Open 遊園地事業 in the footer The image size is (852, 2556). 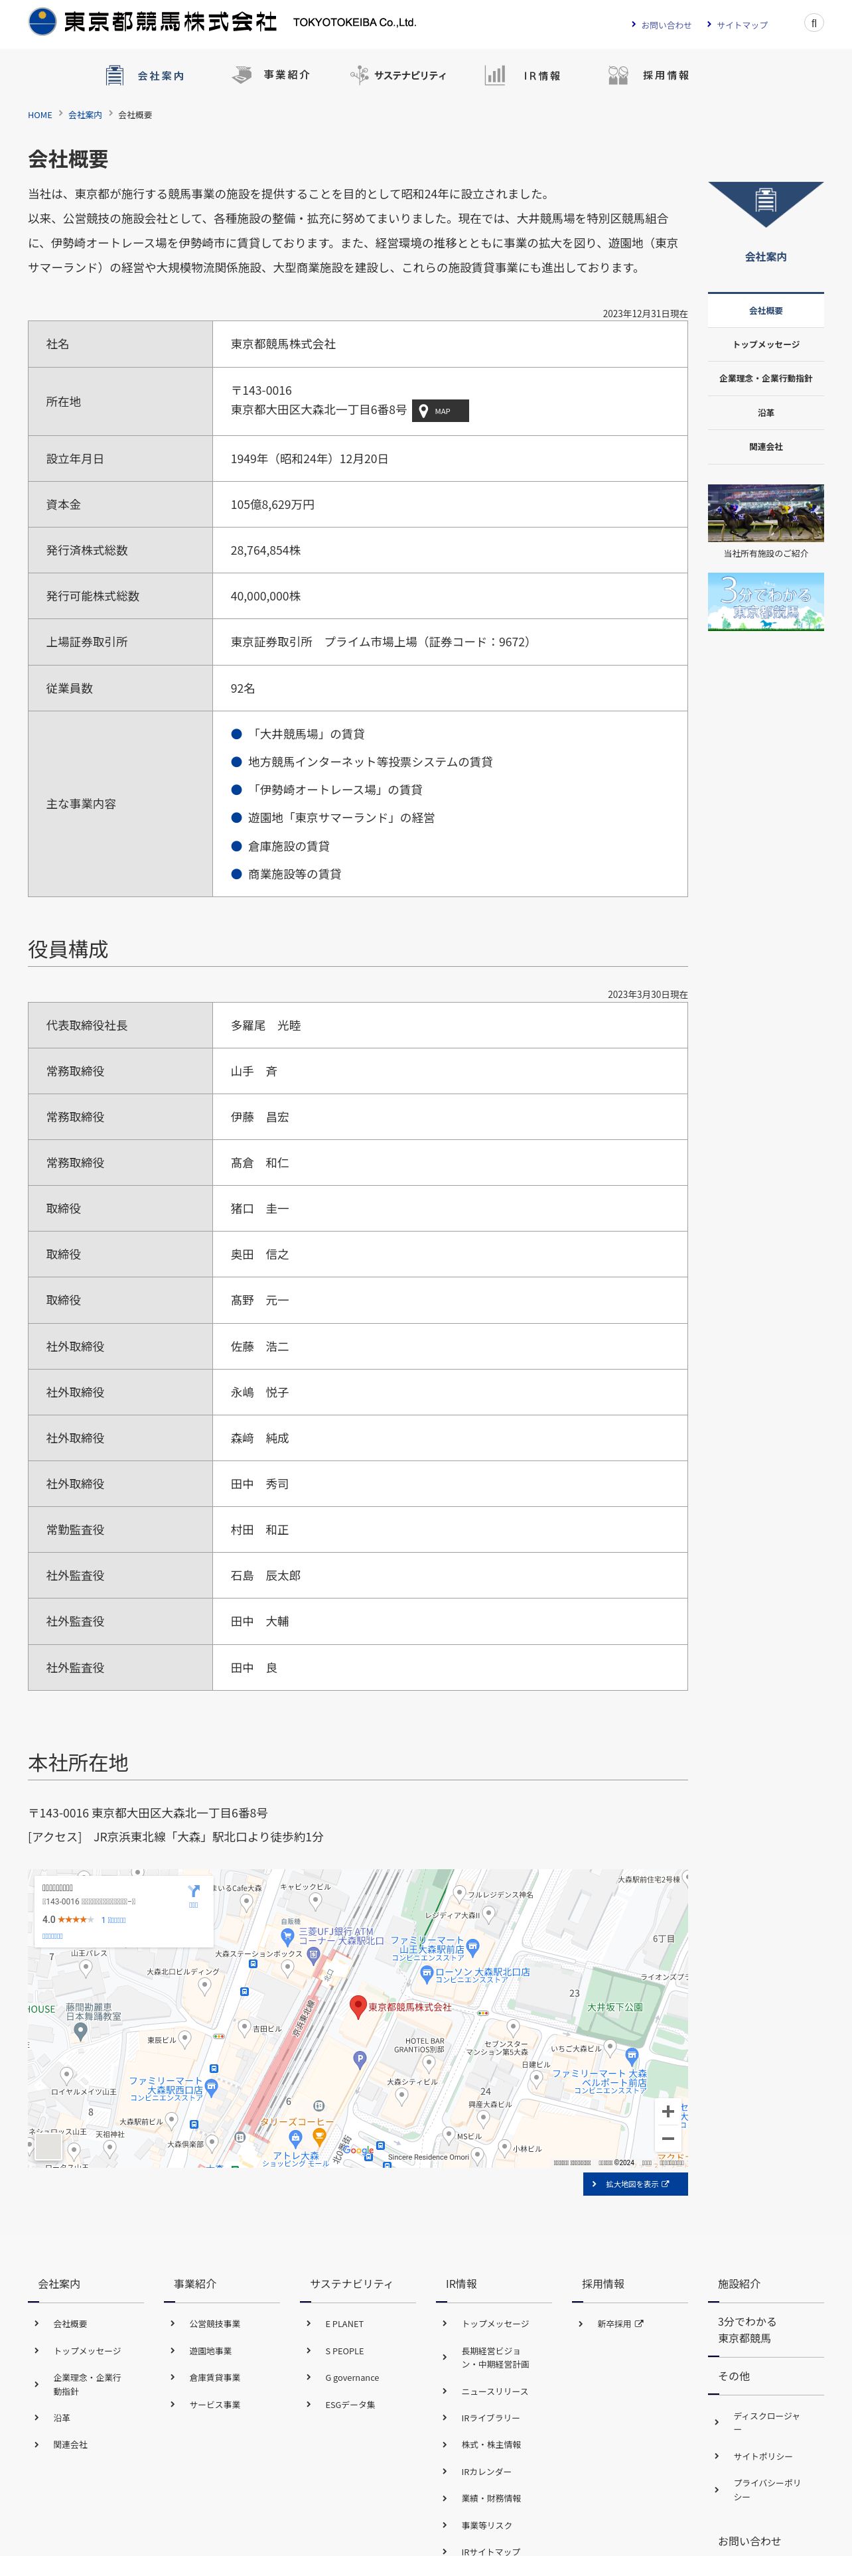210,2350
